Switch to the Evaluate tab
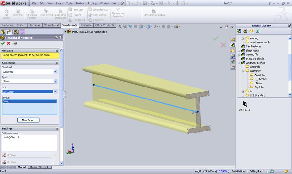 (86, 25)
